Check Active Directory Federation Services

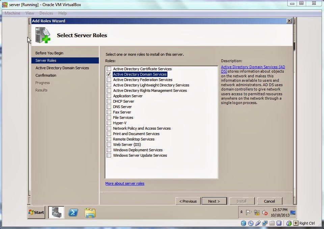coord(109,79)
